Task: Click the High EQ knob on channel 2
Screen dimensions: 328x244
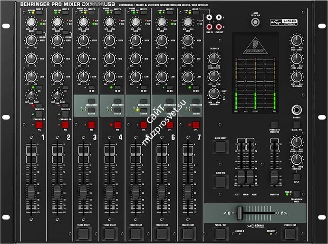Action: [x=58, y=40]
